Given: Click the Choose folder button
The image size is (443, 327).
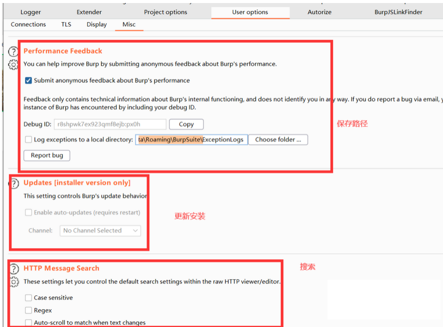Looking at the screenshot, I should pyautogui.click(x=278, y=139).
